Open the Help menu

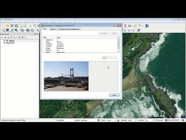[x=74, y=22]
